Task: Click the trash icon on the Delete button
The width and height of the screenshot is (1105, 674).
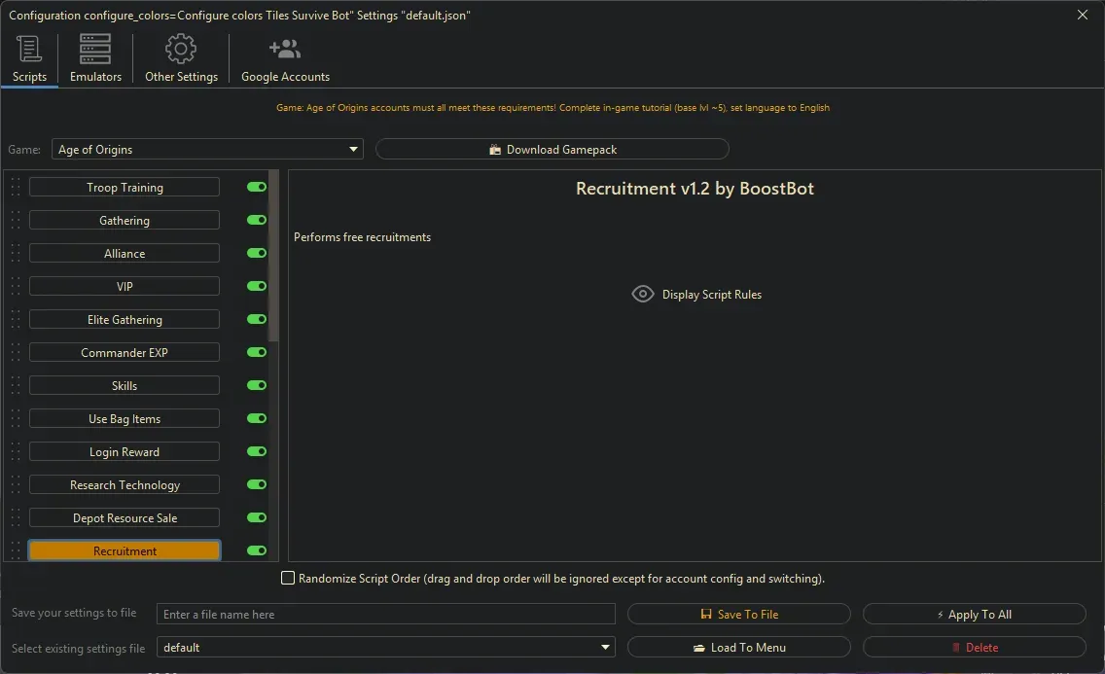Action: click(x=957, y=647)
